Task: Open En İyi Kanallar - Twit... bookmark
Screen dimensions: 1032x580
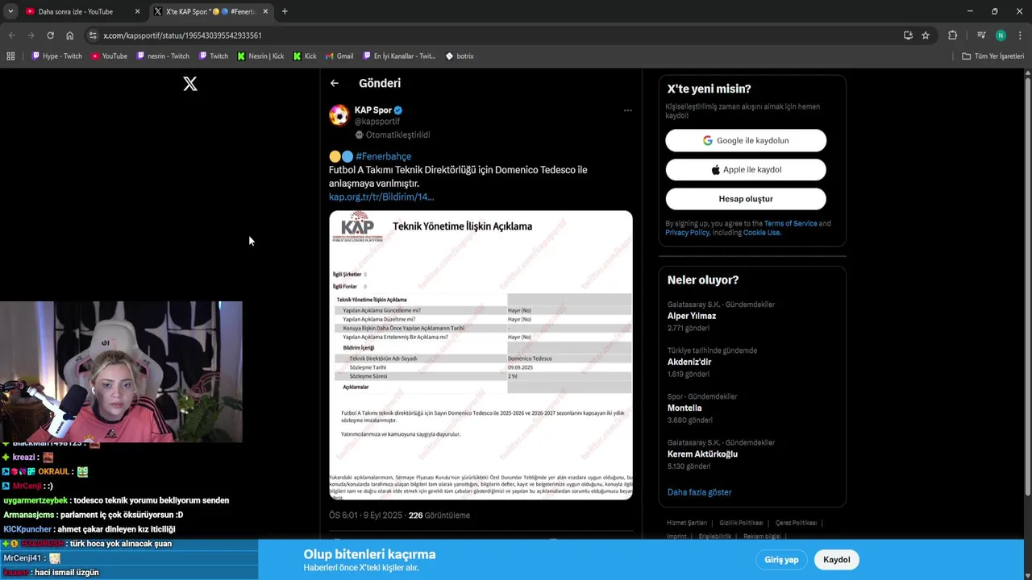Action: coord(399,56)
